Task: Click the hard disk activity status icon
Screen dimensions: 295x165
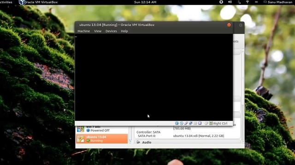Action: (177, 123)
